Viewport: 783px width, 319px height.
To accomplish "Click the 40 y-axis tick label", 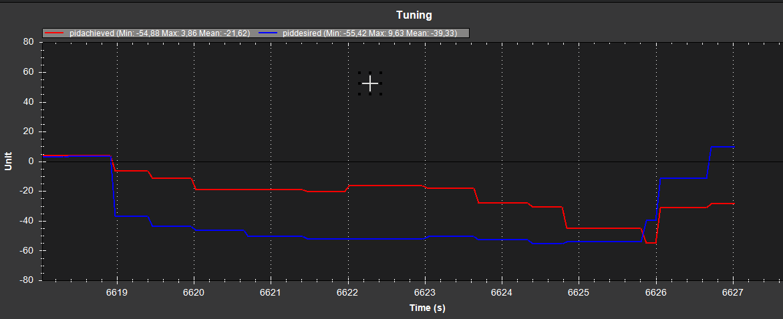I will (x=29, y=102).
